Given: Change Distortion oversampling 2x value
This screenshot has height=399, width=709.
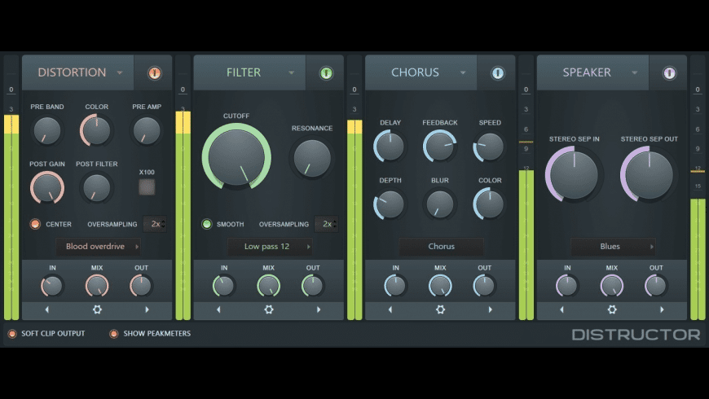Looking at the screenshot, I should [155, 224].
